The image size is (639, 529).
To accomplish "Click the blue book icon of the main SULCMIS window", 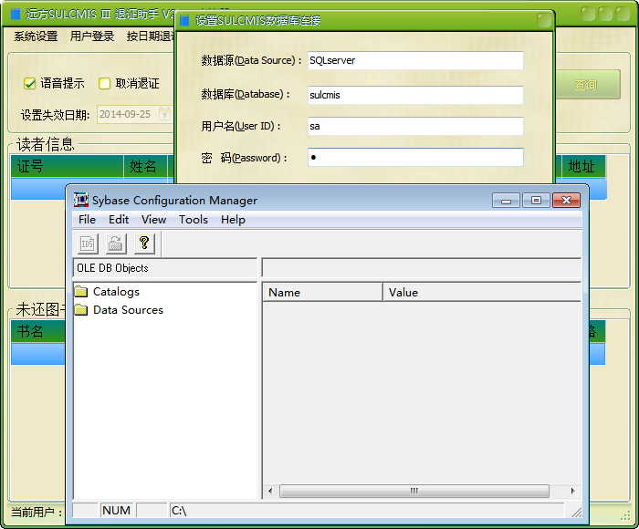I will pos(16,15).
